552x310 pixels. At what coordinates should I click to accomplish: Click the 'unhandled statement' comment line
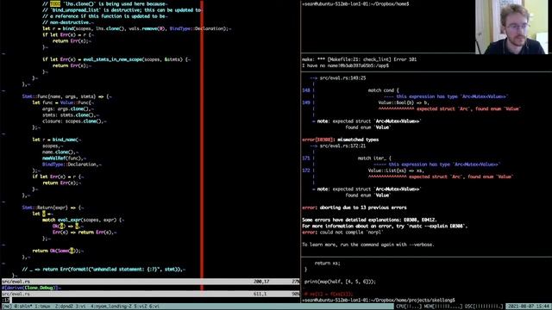(x=103, y=270)
